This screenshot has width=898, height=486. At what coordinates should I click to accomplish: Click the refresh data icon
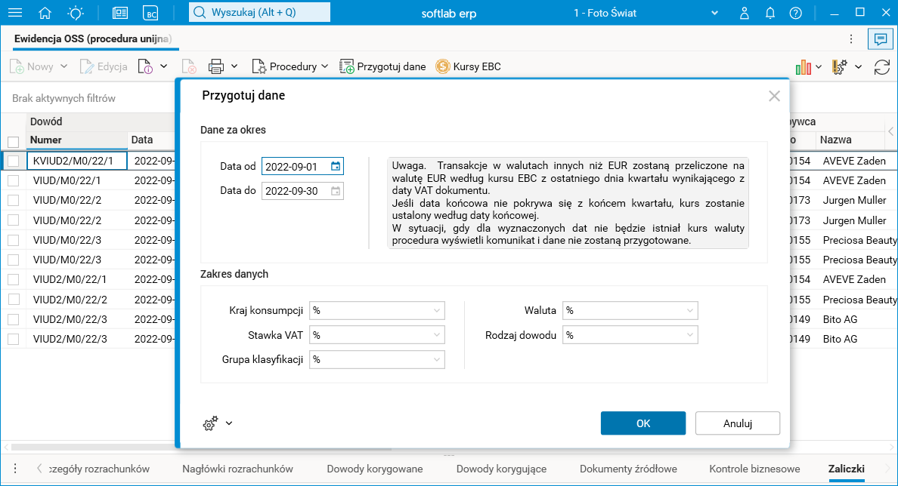coord(882,67)
